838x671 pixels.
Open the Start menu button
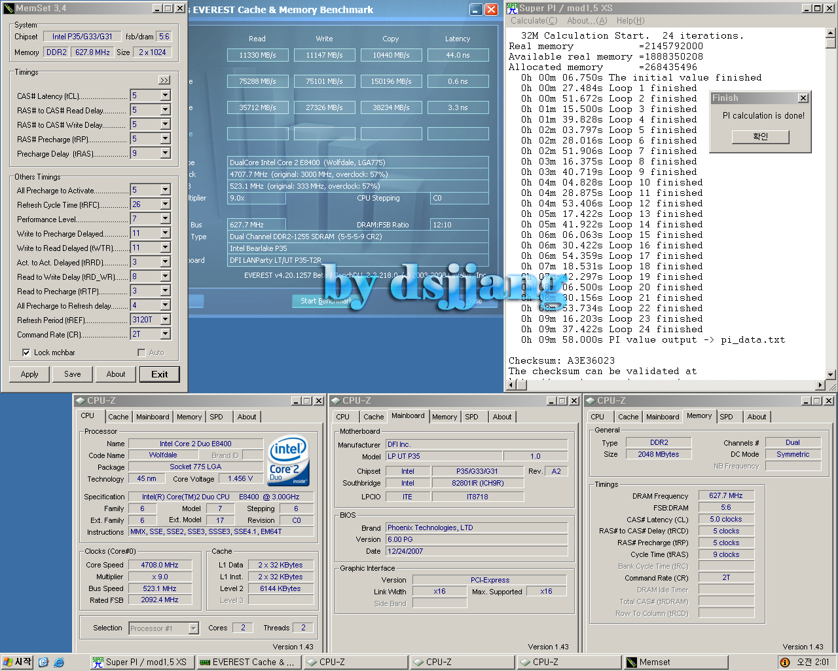[18, 662]
